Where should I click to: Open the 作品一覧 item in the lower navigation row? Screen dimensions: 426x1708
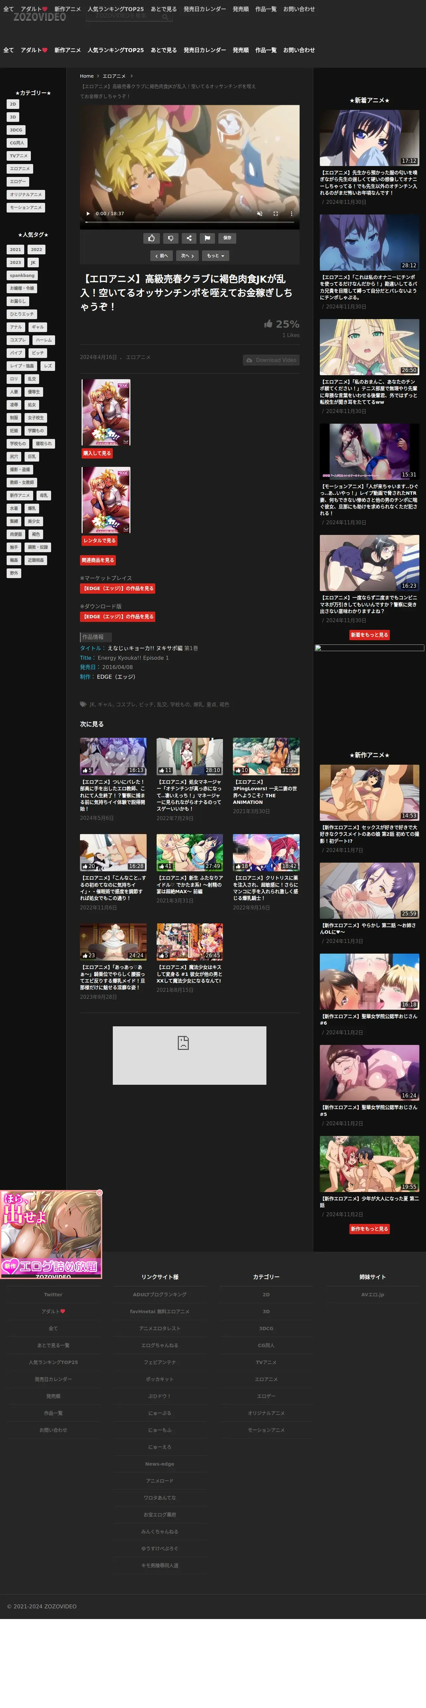[266, 50]
